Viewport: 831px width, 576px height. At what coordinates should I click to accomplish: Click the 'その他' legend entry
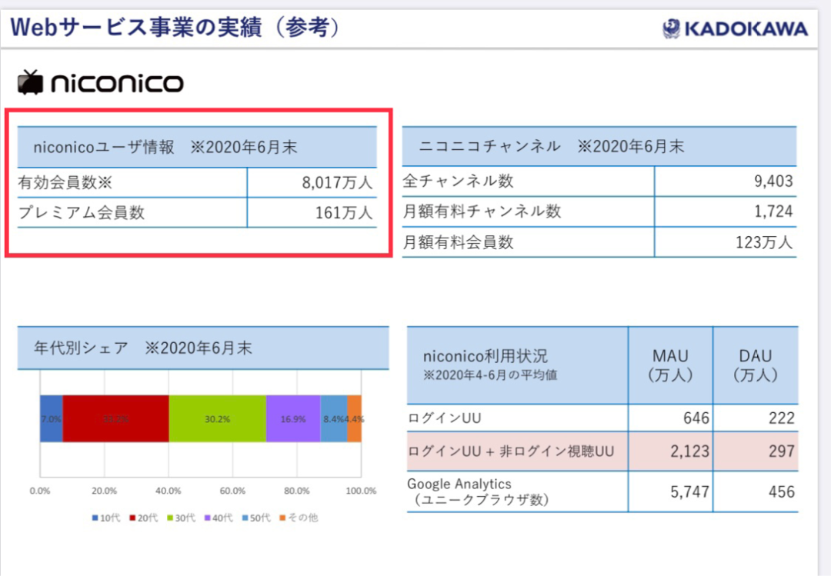[299, 518]
